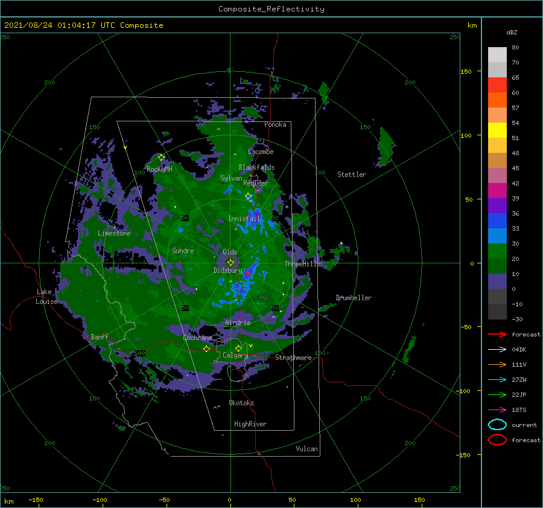Choose the green 22JP arrow symbol
This screenshot has height=508, width=543.
coord(497,394)
